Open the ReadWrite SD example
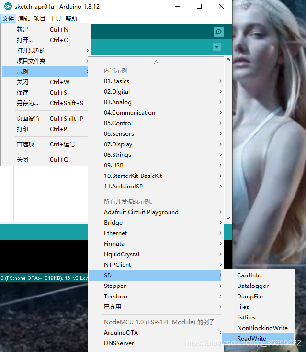This screenshot has height=352, width=306. [258, 339]
